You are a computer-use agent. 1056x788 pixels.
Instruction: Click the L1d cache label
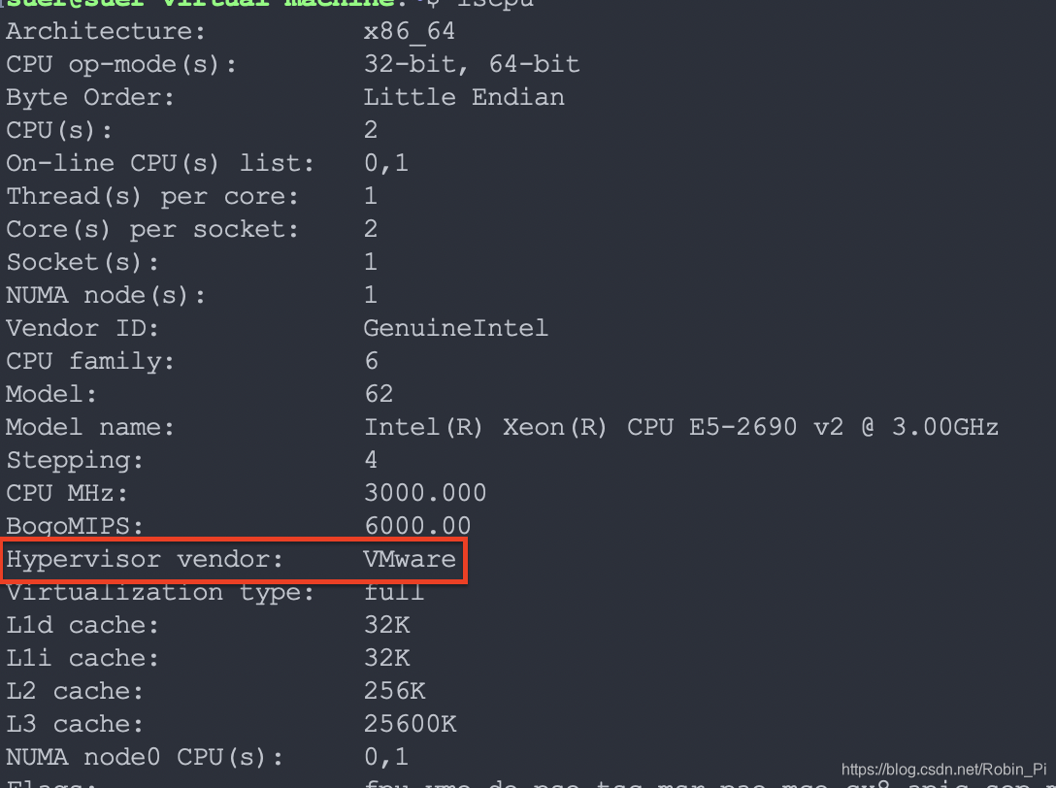[x=82, y=625]
